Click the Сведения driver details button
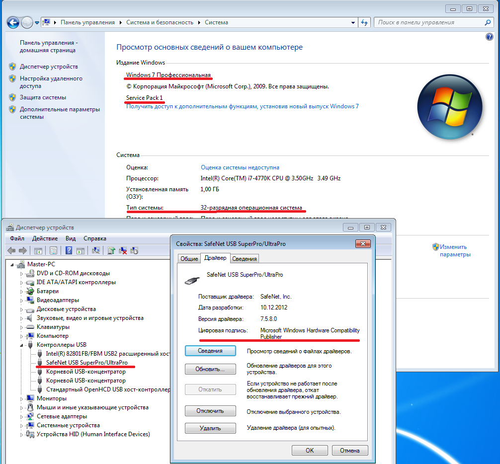 pyautogui.click(x=210, y=351)
